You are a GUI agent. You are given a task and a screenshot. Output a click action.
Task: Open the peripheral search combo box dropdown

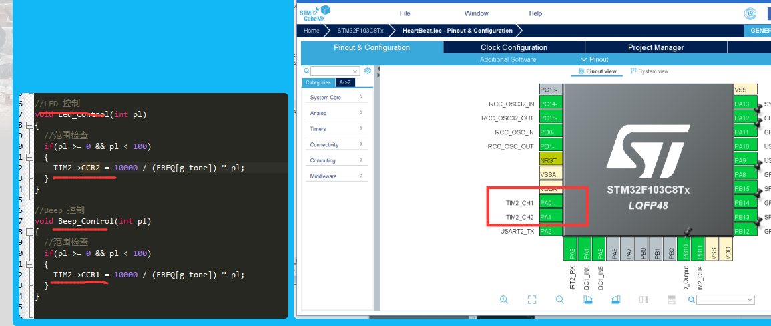pyautogui.click(x=356, y=71)
